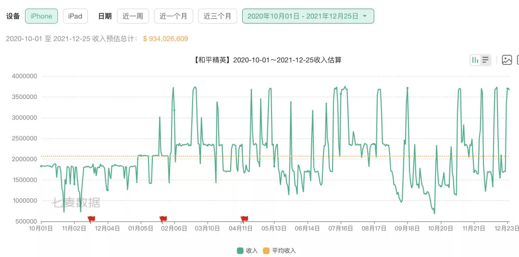Click the date range dropdown arrow

[365, 16]
